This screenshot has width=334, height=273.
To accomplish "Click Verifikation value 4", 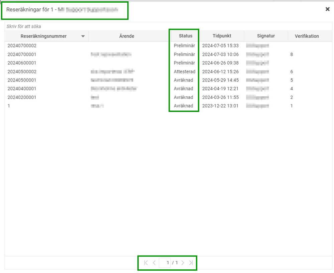I will (x=292, y=89).
